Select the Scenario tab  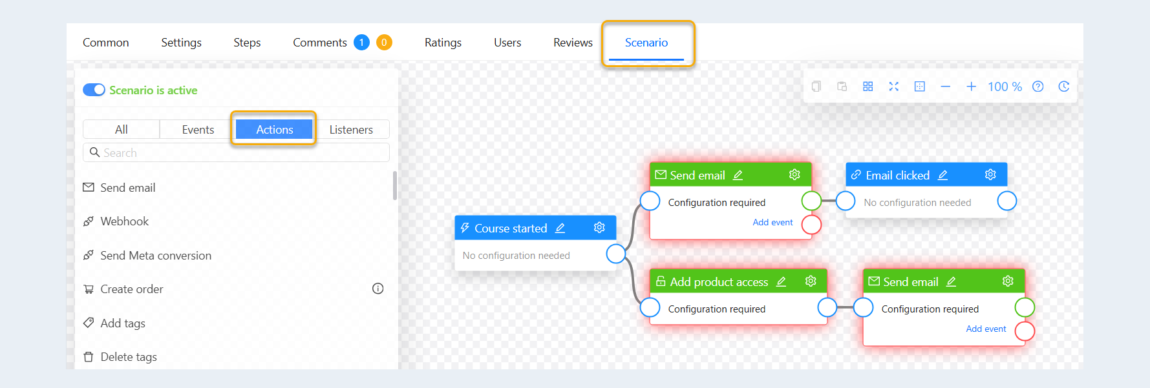pyautogui.click(x=646, y=43)
